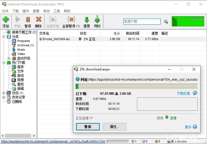
Task: Click the 暂停 button in download dialog
Action: click(x=88, y=127)
